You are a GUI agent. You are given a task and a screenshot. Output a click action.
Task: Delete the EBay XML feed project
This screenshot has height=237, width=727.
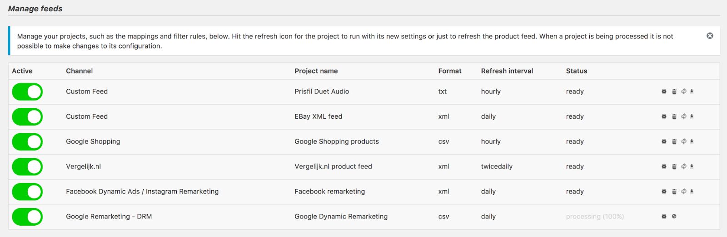pos(674,116)
